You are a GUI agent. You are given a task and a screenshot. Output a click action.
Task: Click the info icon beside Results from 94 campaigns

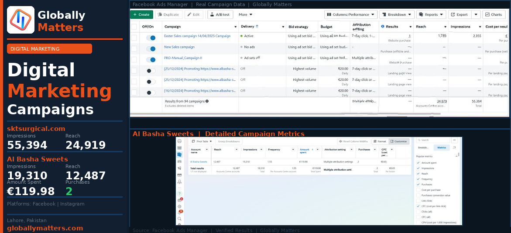click(207, 101)
